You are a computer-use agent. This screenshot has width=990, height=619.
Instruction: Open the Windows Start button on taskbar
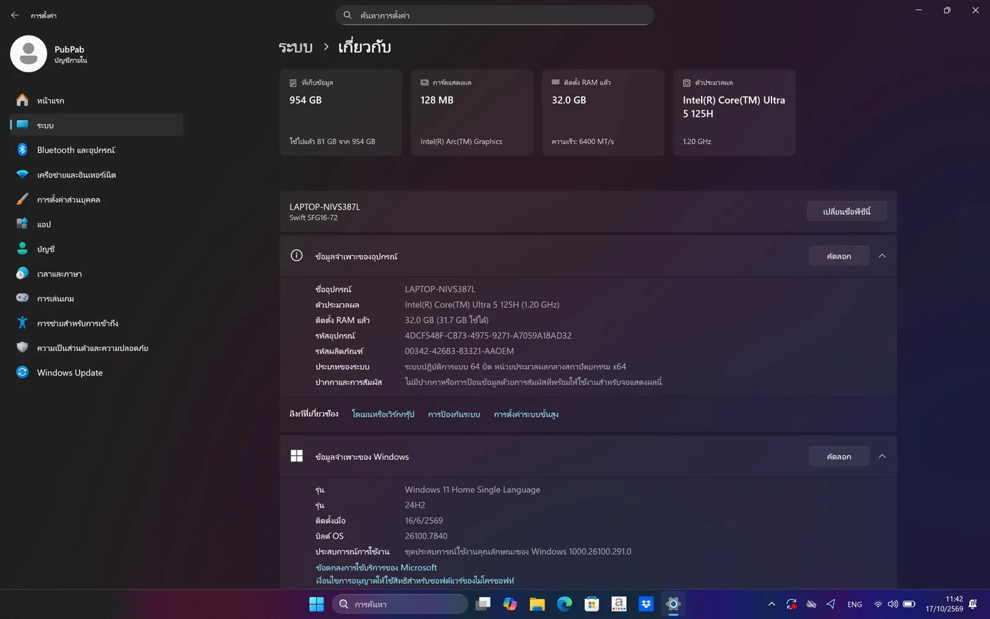pos(316,604)
